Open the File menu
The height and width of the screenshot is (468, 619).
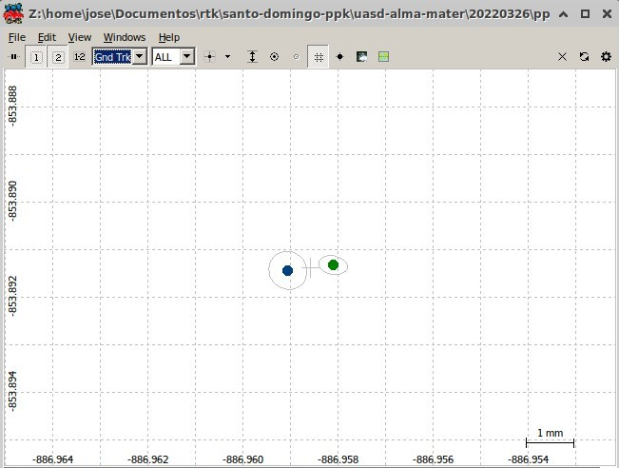point(17,37)
